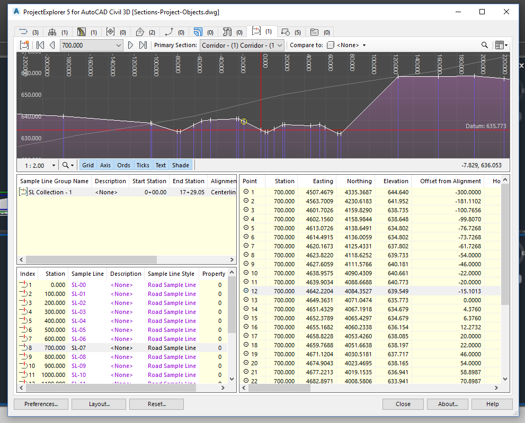Go to the next station
The width and height of the screenshot is (525, 423).
[130, 45]
